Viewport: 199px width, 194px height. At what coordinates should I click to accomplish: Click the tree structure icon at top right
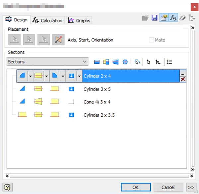coord(192,18)
